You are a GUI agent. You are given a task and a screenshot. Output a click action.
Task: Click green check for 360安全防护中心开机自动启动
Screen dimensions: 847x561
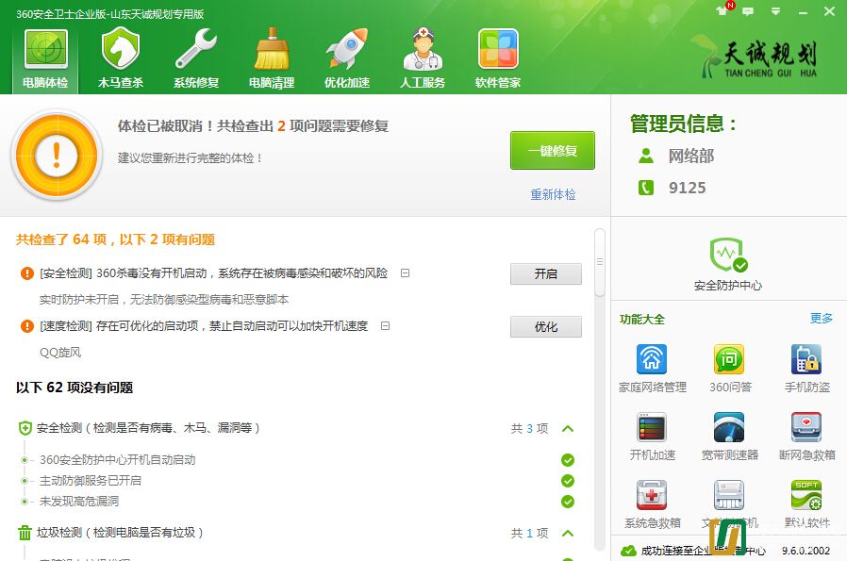(x=568, y=460)
